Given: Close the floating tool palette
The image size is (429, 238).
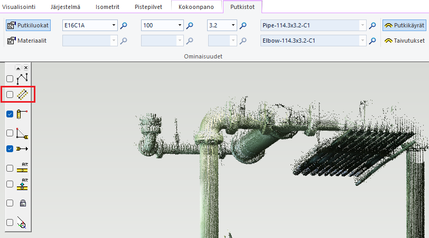Looking at the screenshot, I should 25,68.
